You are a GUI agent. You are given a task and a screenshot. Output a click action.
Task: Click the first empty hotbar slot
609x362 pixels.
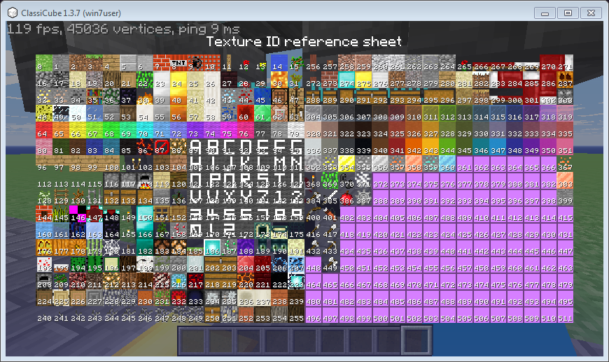(x=193, y=340)
